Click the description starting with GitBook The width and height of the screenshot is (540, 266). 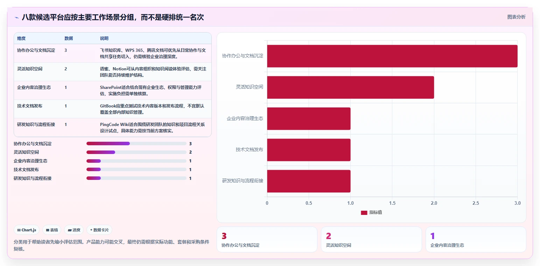[152, 109]
